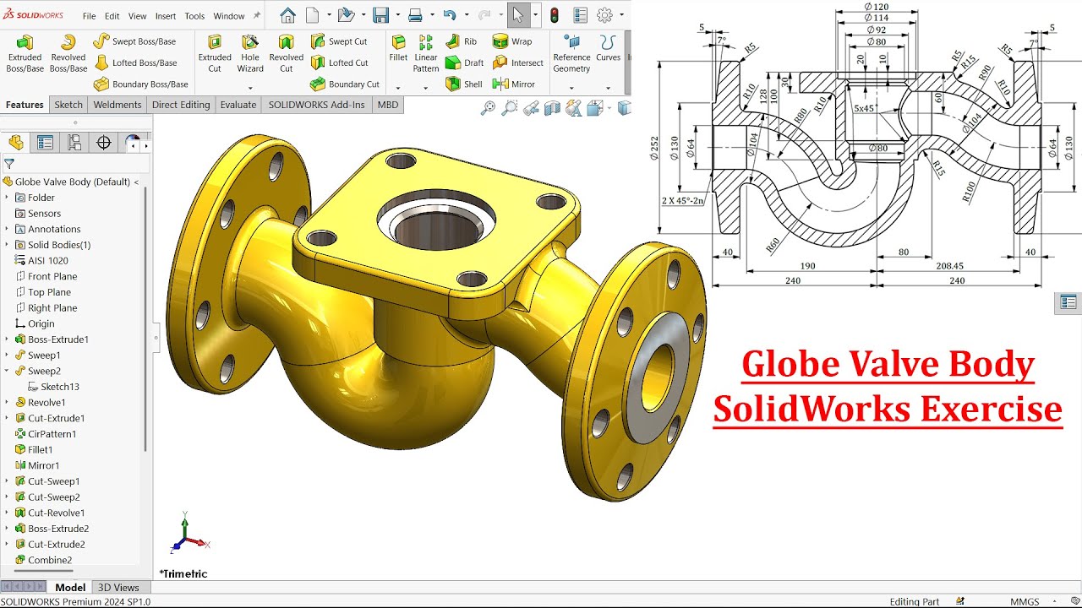
Task: Toggle Section View in view toolbar
Action: pos(552,108)
